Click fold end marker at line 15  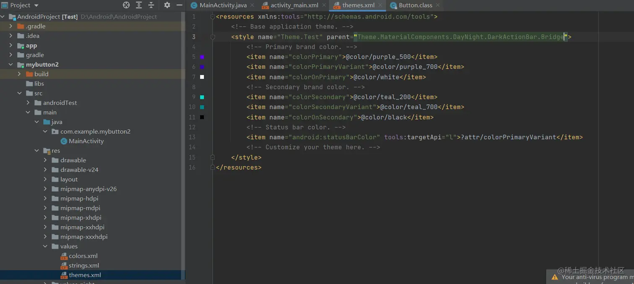213,157
